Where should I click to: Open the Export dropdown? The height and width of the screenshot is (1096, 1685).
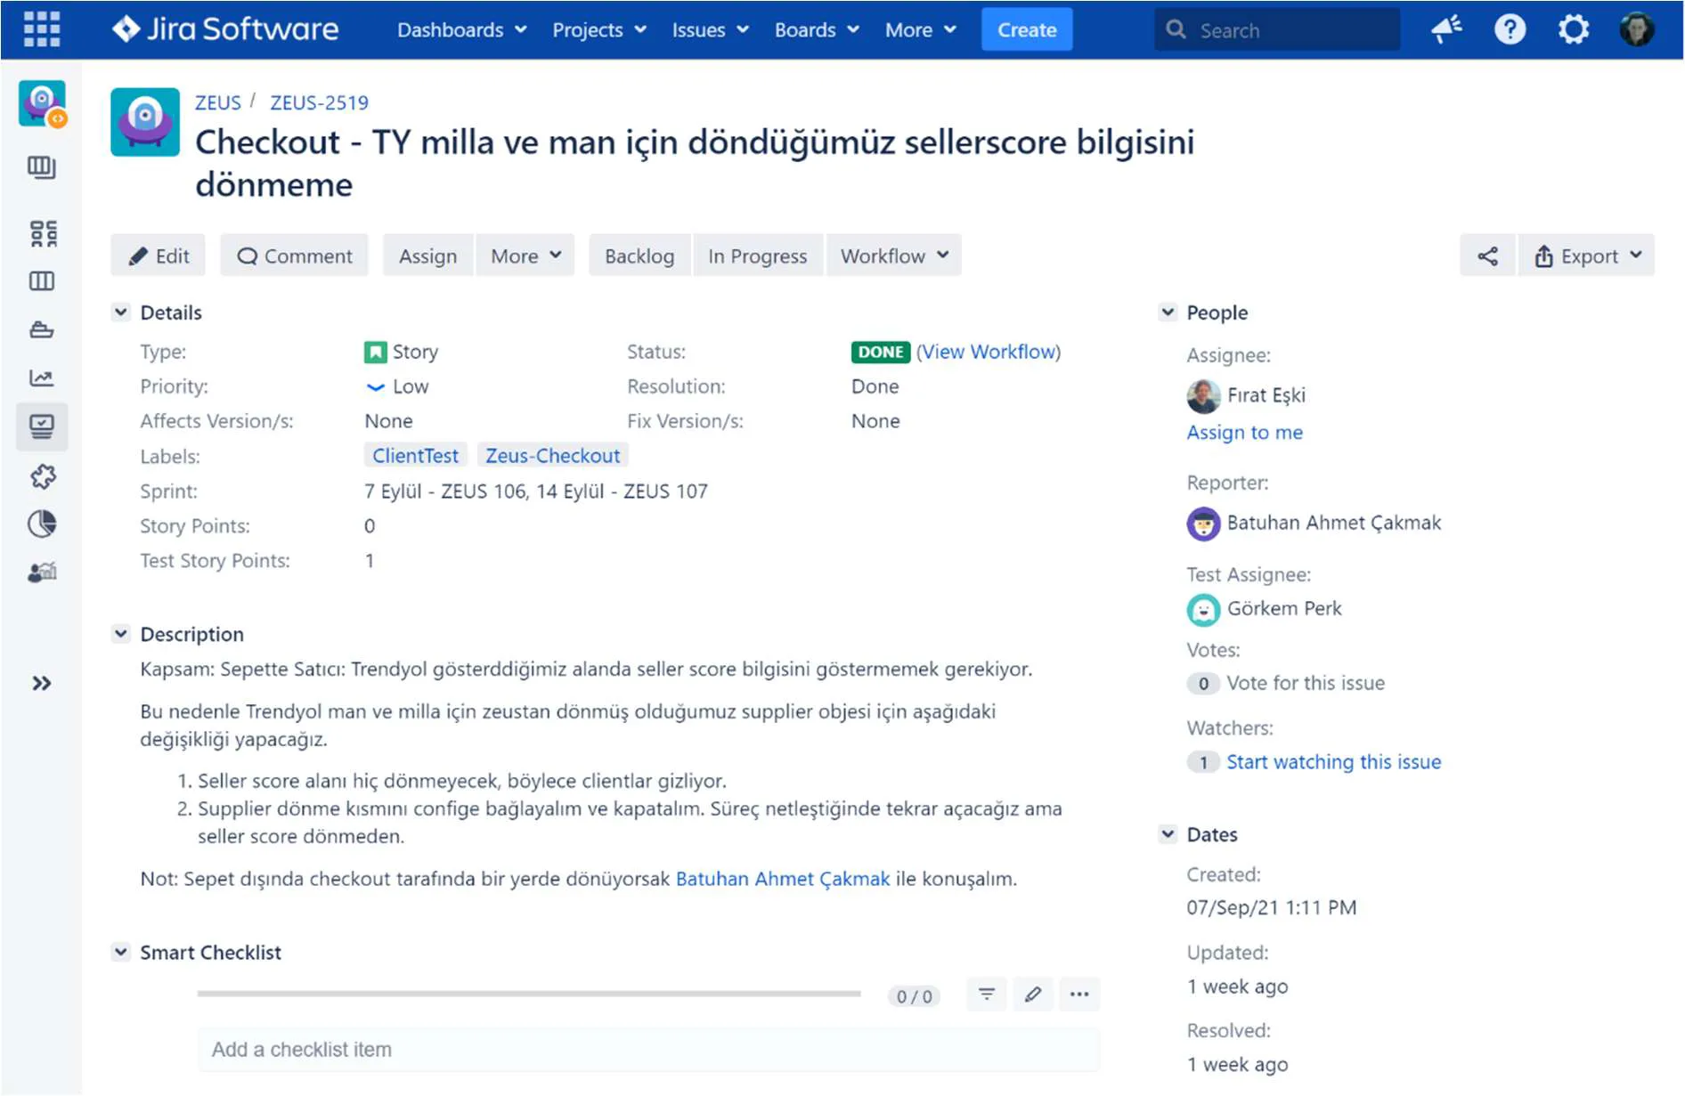pos(1587,256)
